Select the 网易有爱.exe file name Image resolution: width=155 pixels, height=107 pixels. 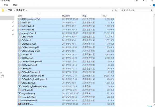click(27, 104)
